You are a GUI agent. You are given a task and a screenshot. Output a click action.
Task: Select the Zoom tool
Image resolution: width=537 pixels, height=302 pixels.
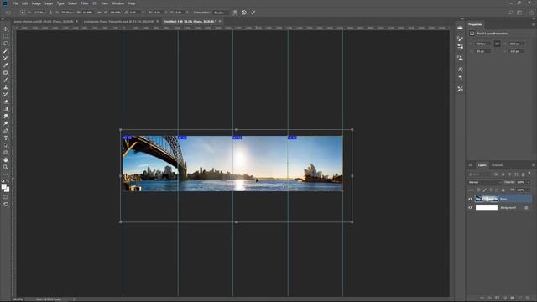tap(6, 167)
